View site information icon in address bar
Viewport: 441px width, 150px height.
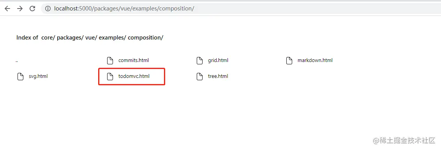tap(48, 9)
